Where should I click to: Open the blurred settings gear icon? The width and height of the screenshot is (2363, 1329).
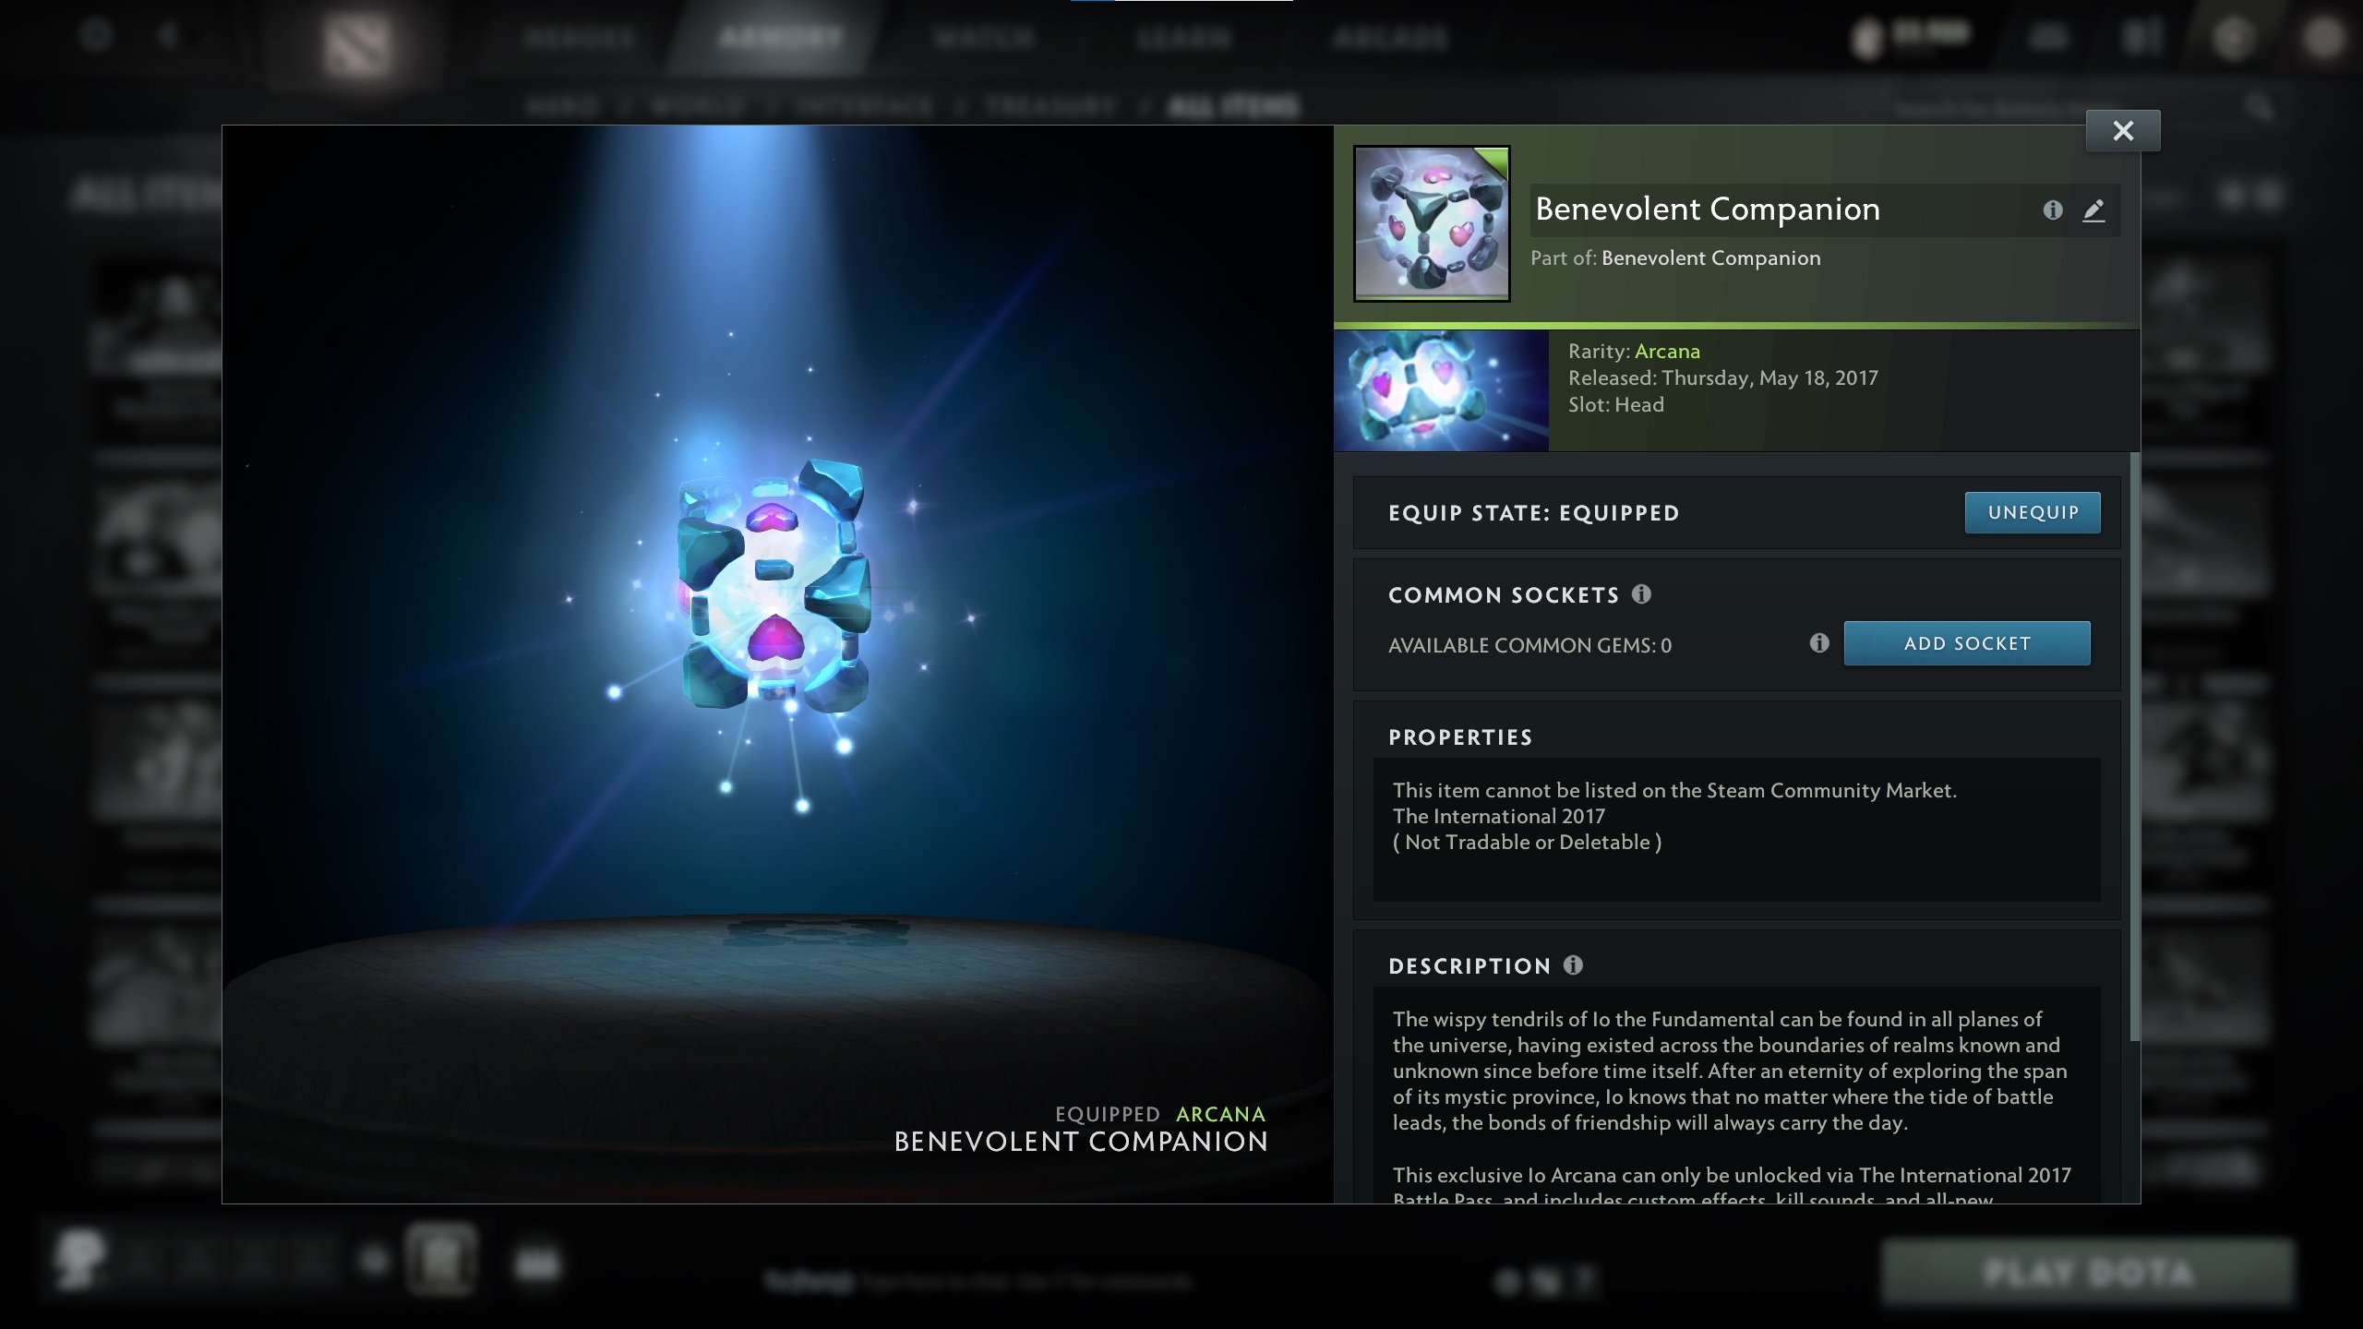(x=95, y=36)
